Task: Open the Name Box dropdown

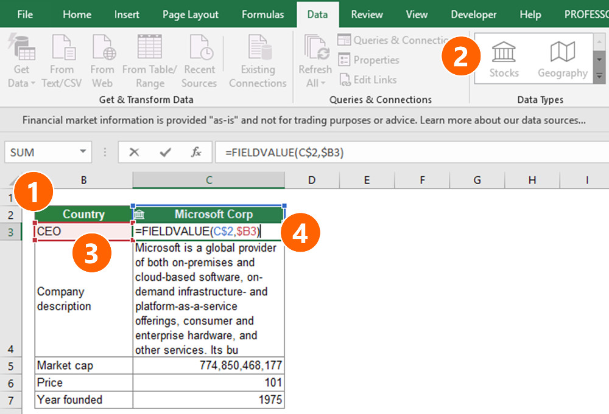Action: coord(83,151)
